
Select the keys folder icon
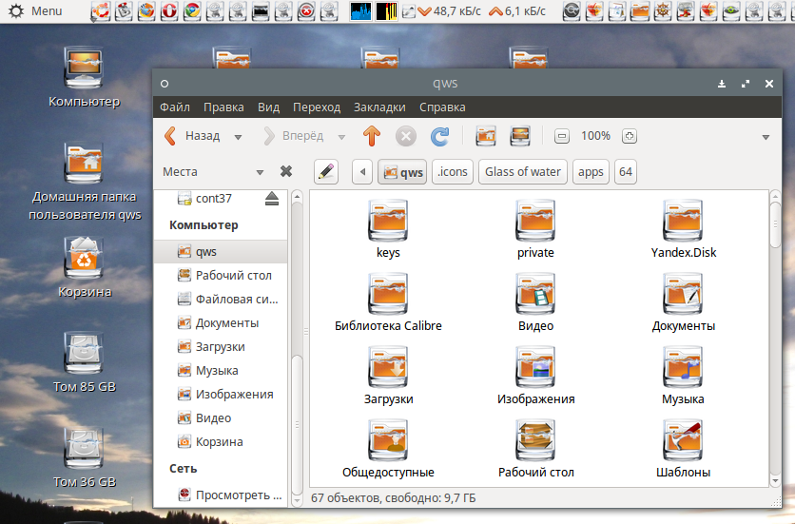pyautogui.click(x=388, y=221)
